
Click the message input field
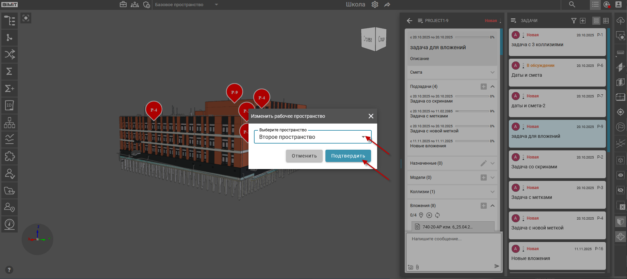[x=453, y=248]
